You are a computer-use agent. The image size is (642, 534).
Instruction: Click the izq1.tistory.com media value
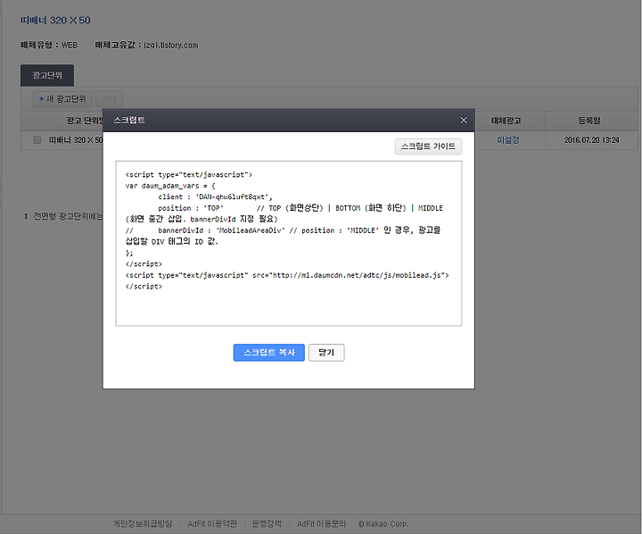171,46
